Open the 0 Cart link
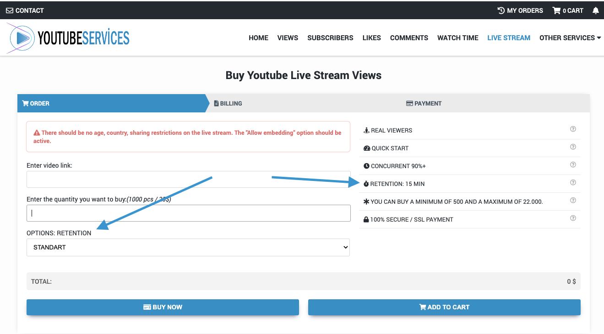 pos(568,11)
